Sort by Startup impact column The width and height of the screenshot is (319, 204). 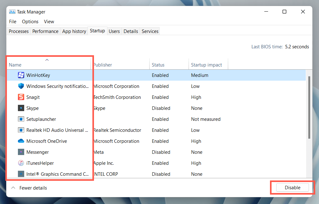(206, 65)
